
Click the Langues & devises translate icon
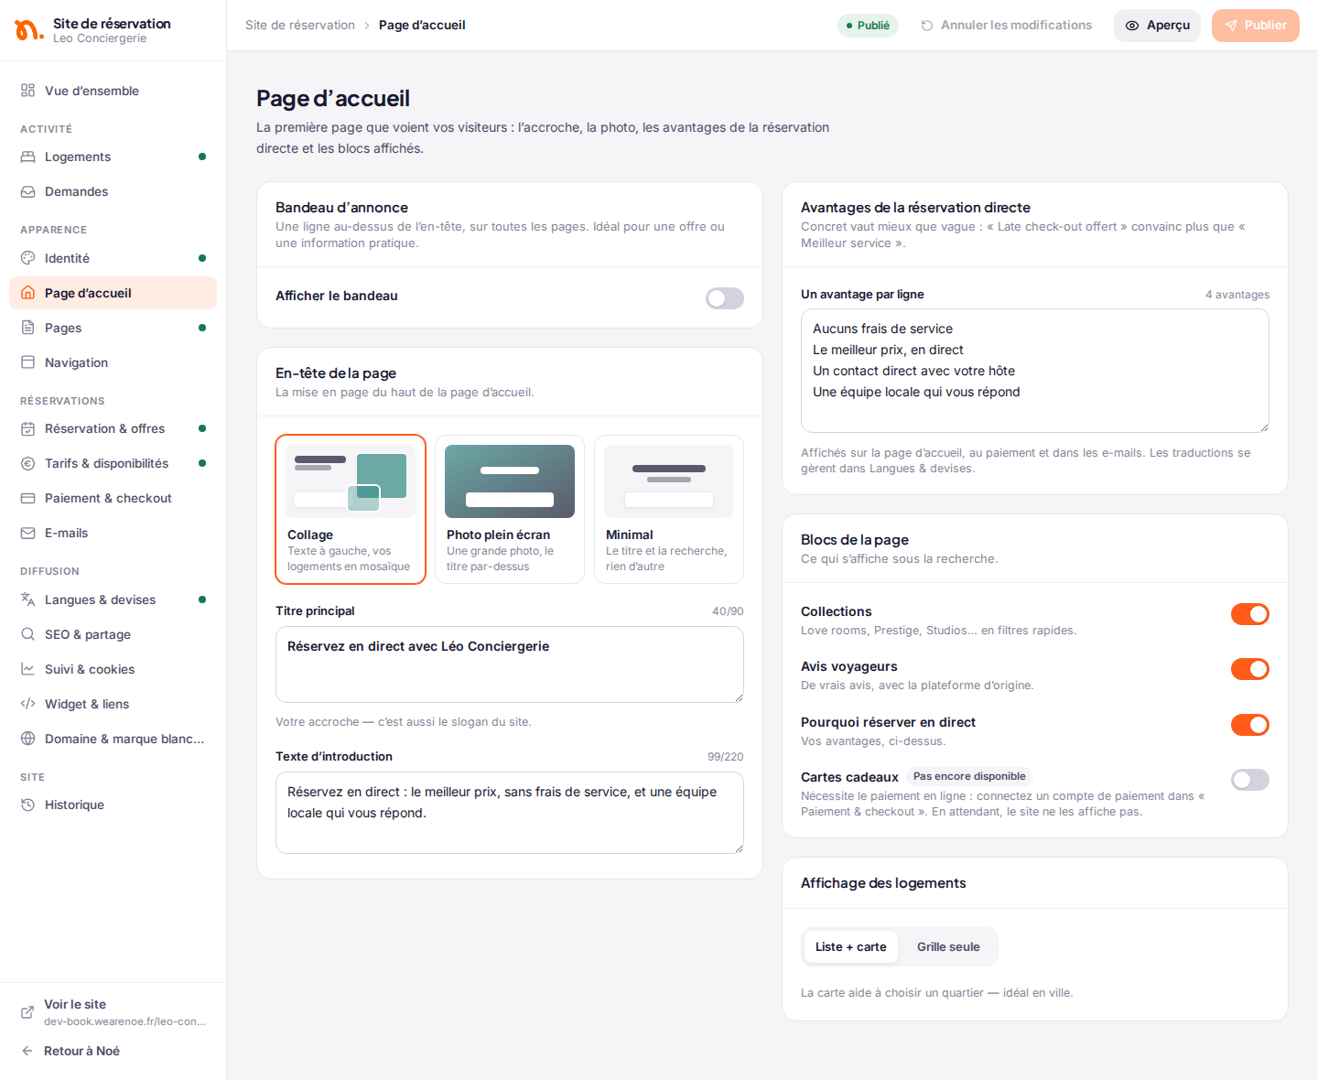[x=28, y=599]
